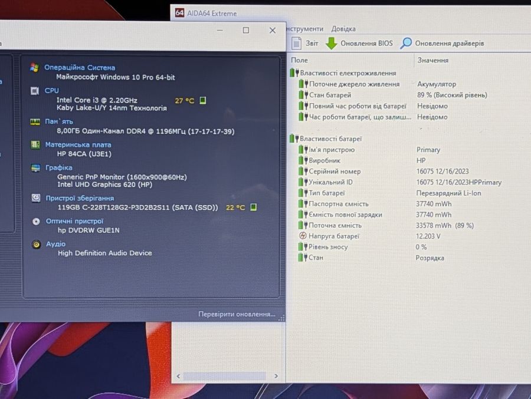Open the Оптичні пристрої section link
Image resolution: width=531 pixels, height=399 pixels.
75,221
